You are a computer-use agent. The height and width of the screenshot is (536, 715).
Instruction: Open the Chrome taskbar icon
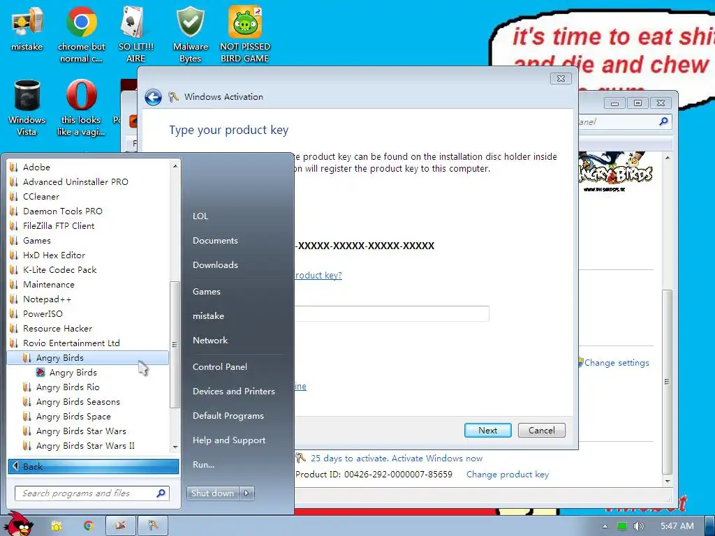tap(89, 526)
